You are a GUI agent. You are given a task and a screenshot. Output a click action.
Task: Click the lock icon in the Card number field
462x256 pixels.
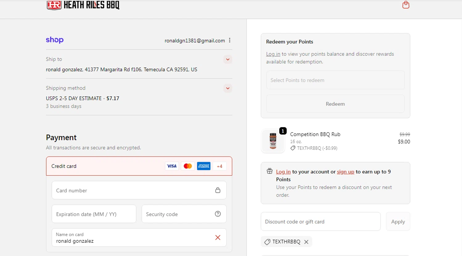click(218, 190)
